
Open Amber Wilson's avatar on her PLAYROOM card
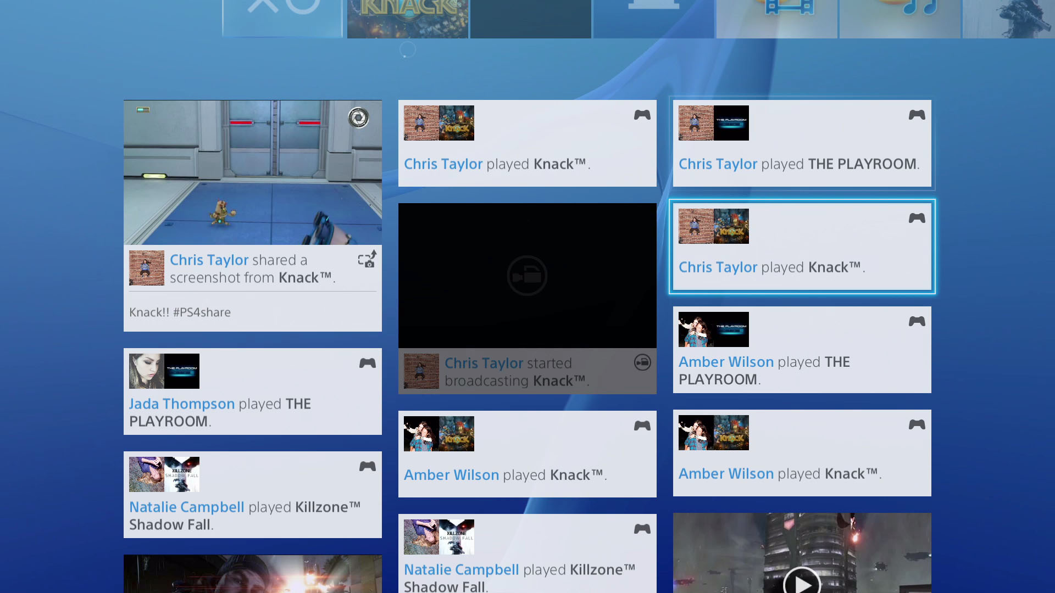[x=696, y=329]
